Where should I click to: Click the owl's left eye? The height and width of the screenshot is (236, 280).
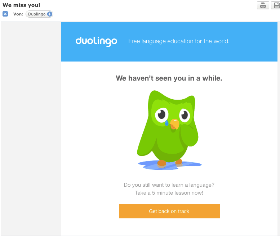point(161,115)
